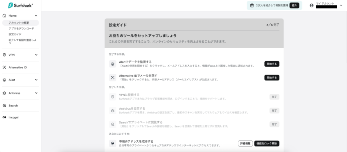
Task: Click the Home house icon in sidebar
Action: tap(4, 16)
